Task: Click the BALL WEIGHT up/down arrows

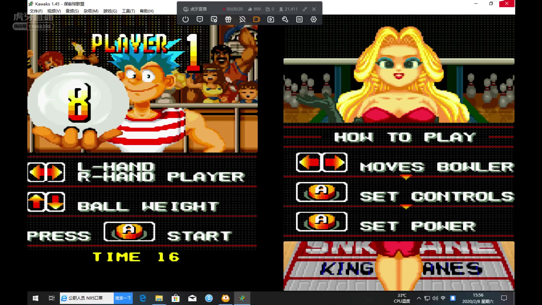Action: (x=46, y=202)
